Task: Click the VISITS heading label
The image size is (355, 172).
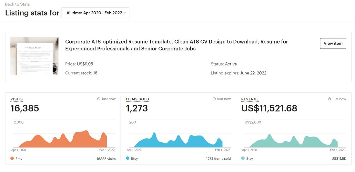Action: point(16,99)
